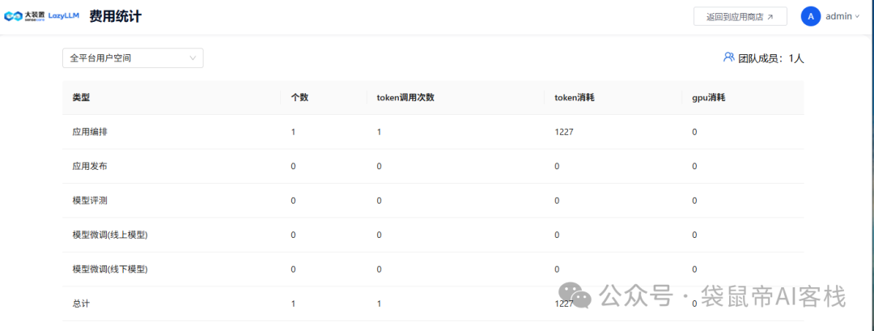The height and width of the screenshot is (331, 874).
Task: Select the 模型评测 row label
Action: click(90, 201)
